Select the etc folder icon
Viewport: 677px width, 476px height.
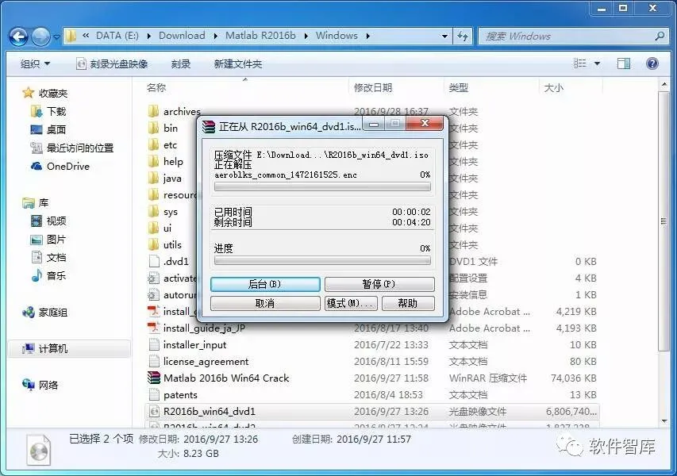pyautogui.click(x=153, y=145)
